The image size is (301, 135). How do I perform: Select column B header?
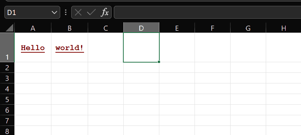[69, 28]
